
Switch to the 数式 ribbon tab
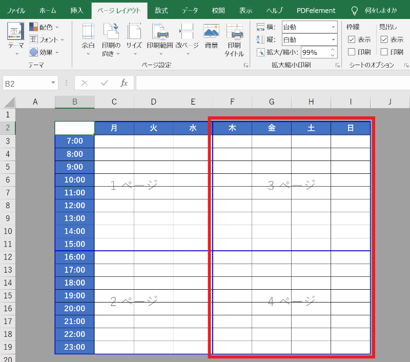pyautogui.click(x=161, y=10)
